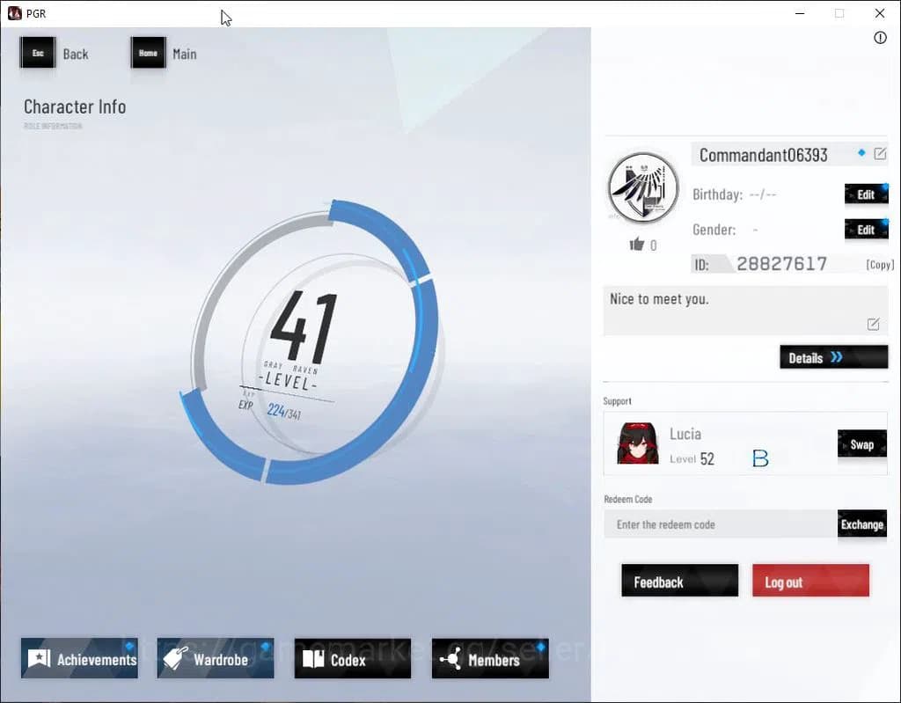Click the blue diamond next to name
Viewport: 901px width, 703px height.
pos(861,153)
